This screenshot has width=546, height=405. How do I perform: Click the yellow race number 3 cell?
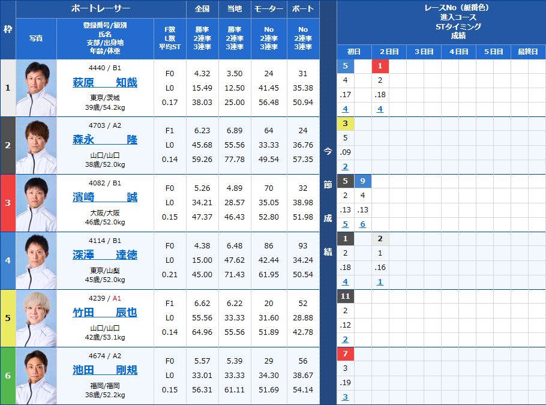[345, 123]
